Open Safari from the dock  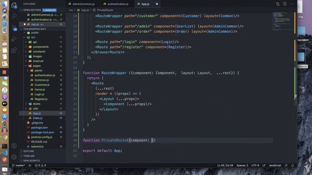click(4, 24)
